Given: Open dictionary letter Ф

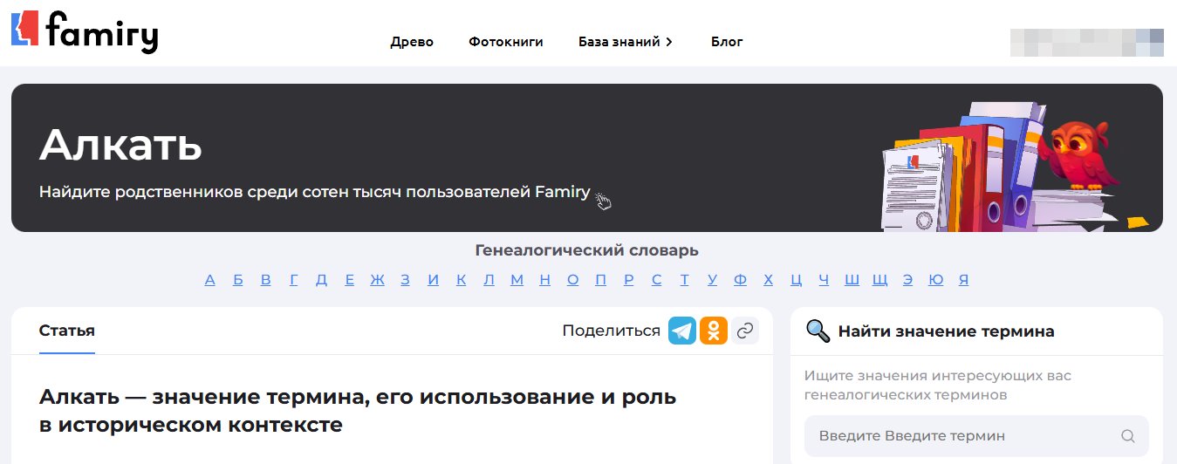Looking at the screenshot, I should (x=741, y=280).
